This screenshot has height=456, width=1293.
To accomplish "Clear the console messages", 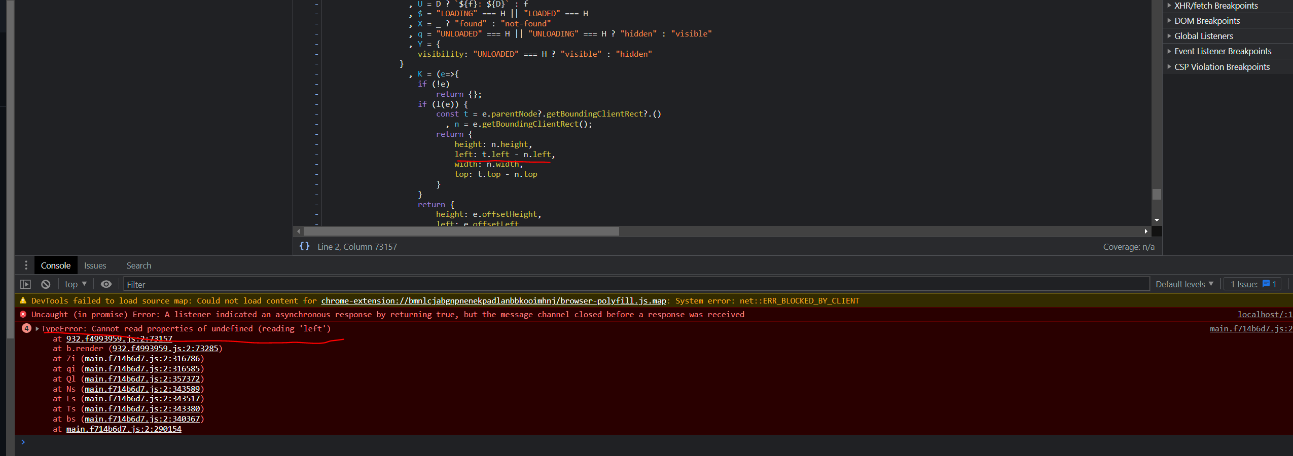I will click(x=46, y=284).
